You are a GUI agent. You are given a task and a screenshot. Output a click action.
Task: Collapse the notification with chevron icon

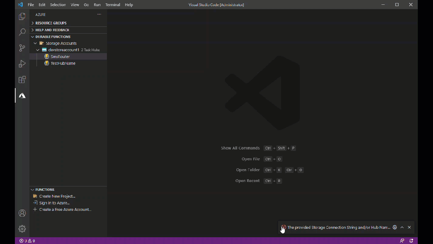[402, 227]
